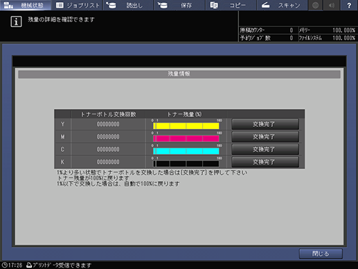Click the Y bottle replacement count 00000000
Viewport: 358px width, 269px height.
click(108, 124)
